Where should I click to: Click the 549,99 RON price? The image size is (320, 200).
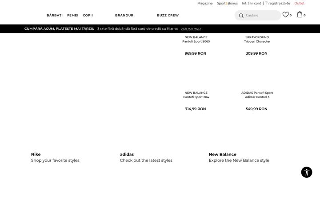click(x=256, y=109)
